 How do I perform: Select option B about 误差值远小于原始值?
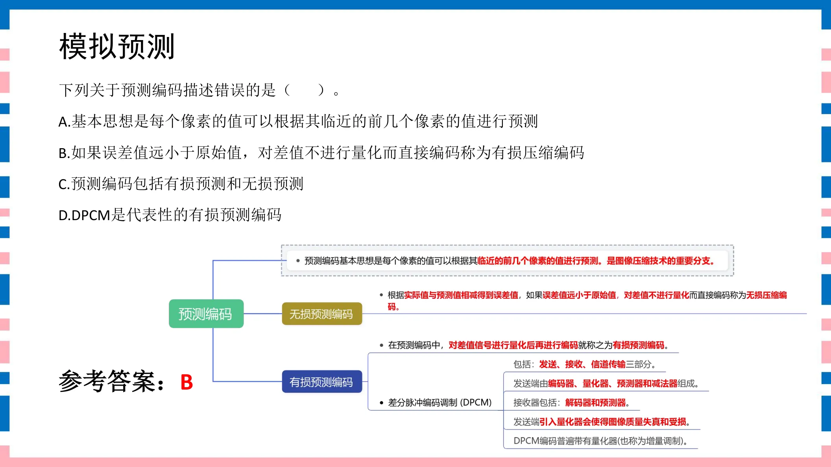point(321,153)
